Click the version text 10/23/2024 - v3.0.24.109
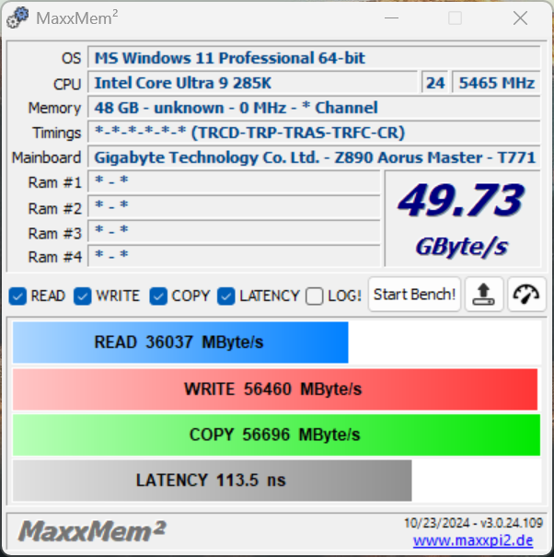This screenshot has height=557, width=554. [x=473, y=523]
